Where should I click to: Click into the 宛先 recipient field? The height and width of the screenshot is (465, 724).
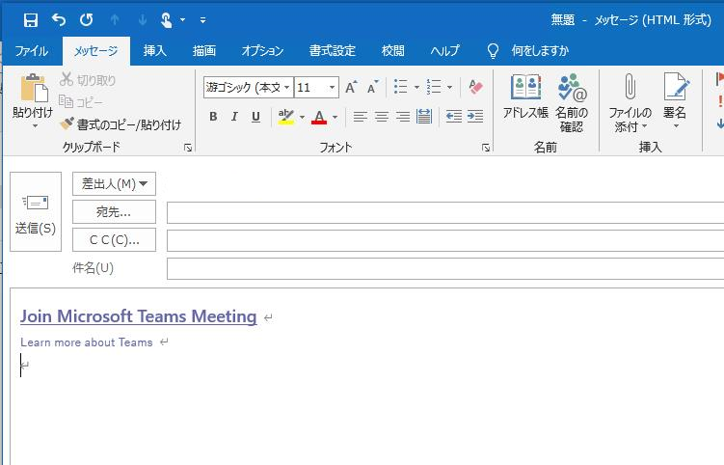[445, 212]
